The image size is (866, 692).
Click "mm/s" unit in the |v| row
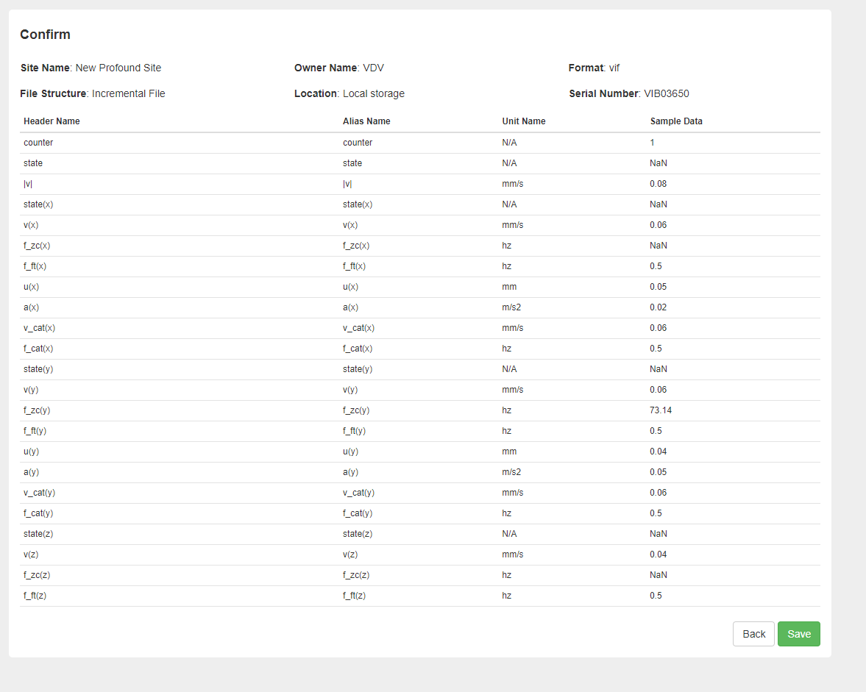click(x=513, y=184)
